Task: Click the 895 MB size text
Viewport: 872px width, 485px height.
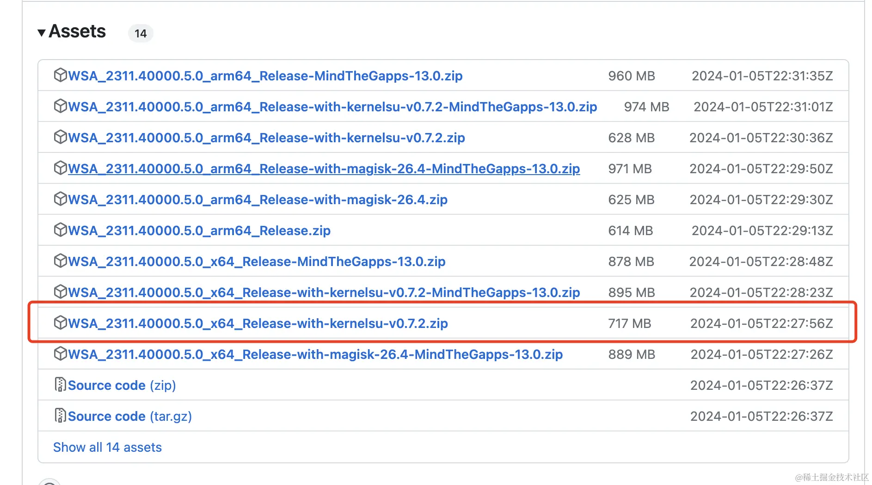Action: coord(632,292)
